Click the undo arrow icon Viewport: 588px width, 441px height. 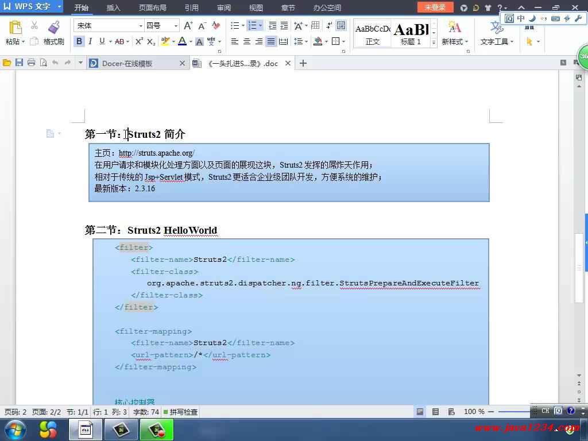(x=55, y=63)
